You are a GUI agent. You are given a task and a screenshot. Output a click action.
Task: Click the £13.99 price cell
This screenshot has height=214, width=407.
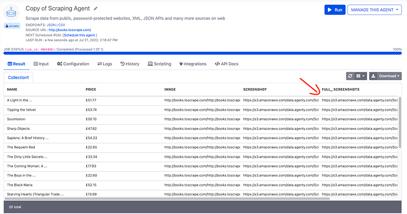(91, 195)
